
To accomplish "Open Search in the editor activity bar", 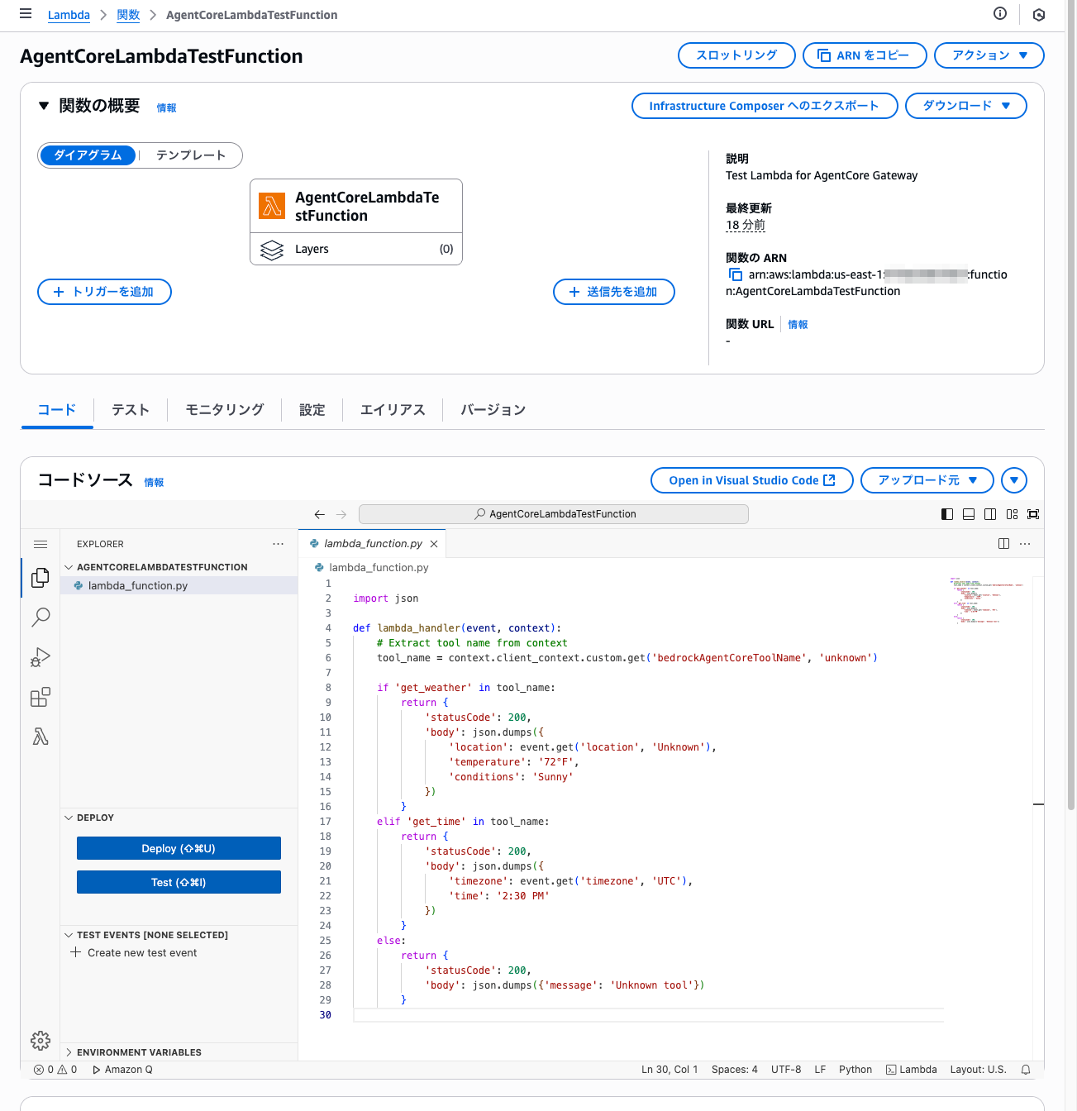I will [x=40, y=617].
